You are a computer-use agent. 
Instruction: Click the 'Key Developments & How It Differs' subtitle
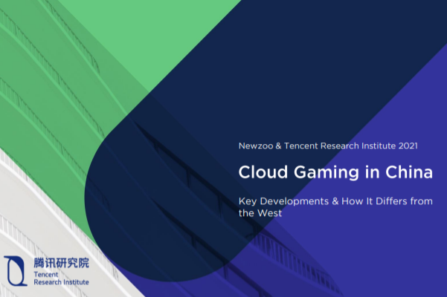point(335,207)
